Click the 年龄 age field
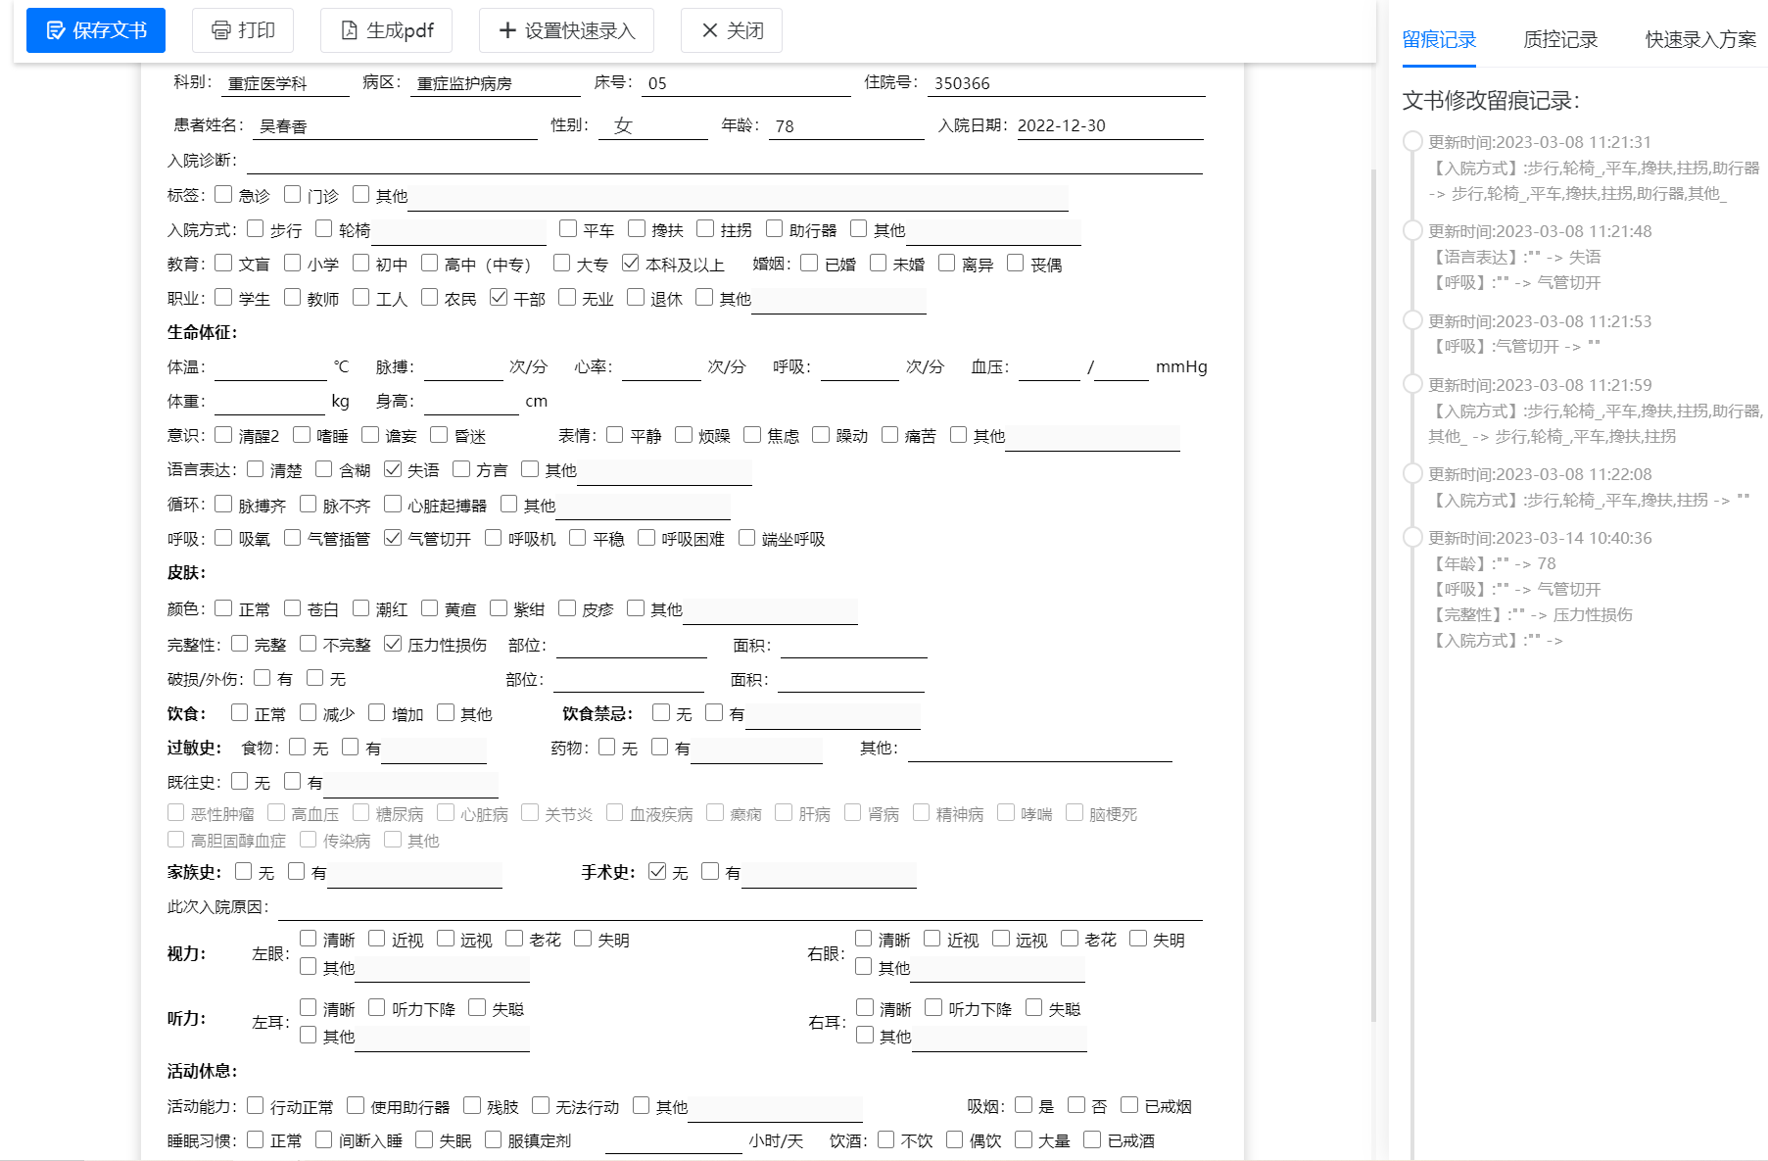 pyautogui.click(x=846, y=126)
